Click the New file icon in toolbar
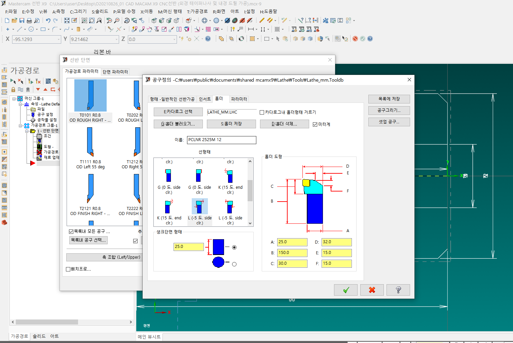Screen dimensions: 513x343 click(x=7, y=20)
